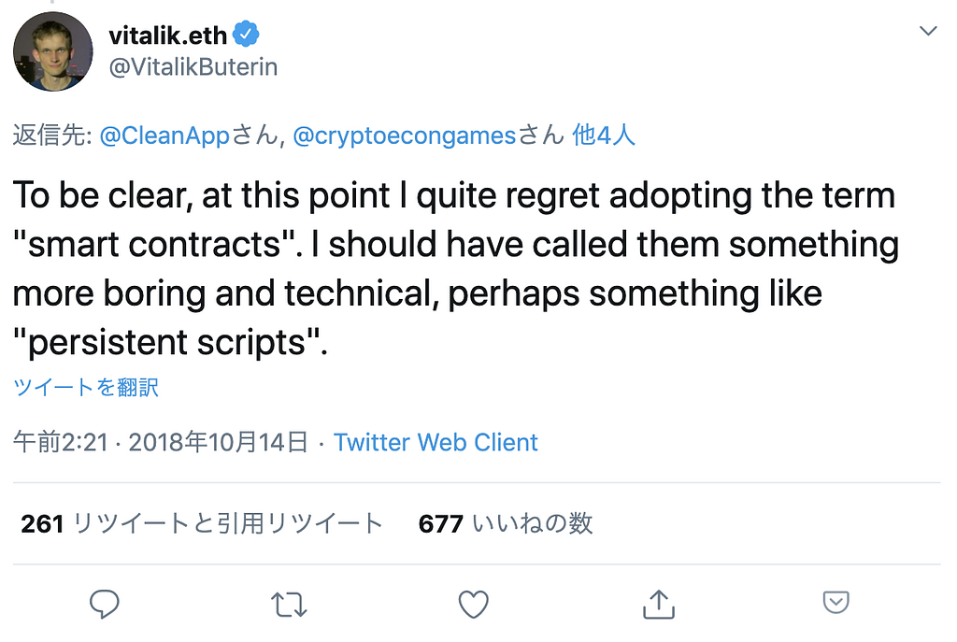The image size is (957, 642).
Task: Open Vitalik's profile avatar picture
Action: click(x=53, y=52)
